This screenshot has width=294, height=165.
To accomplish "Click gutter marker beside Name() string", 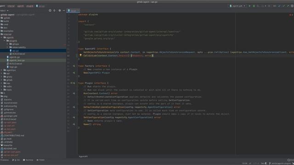I will [74, 124].
